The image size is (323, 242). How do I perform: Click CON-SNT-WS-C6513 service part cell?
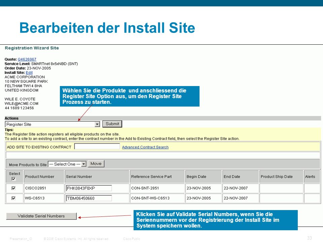[x=157, y=198]
